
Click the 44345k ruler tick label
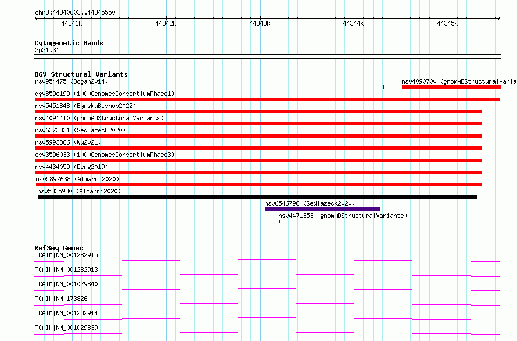click(447, 23)
